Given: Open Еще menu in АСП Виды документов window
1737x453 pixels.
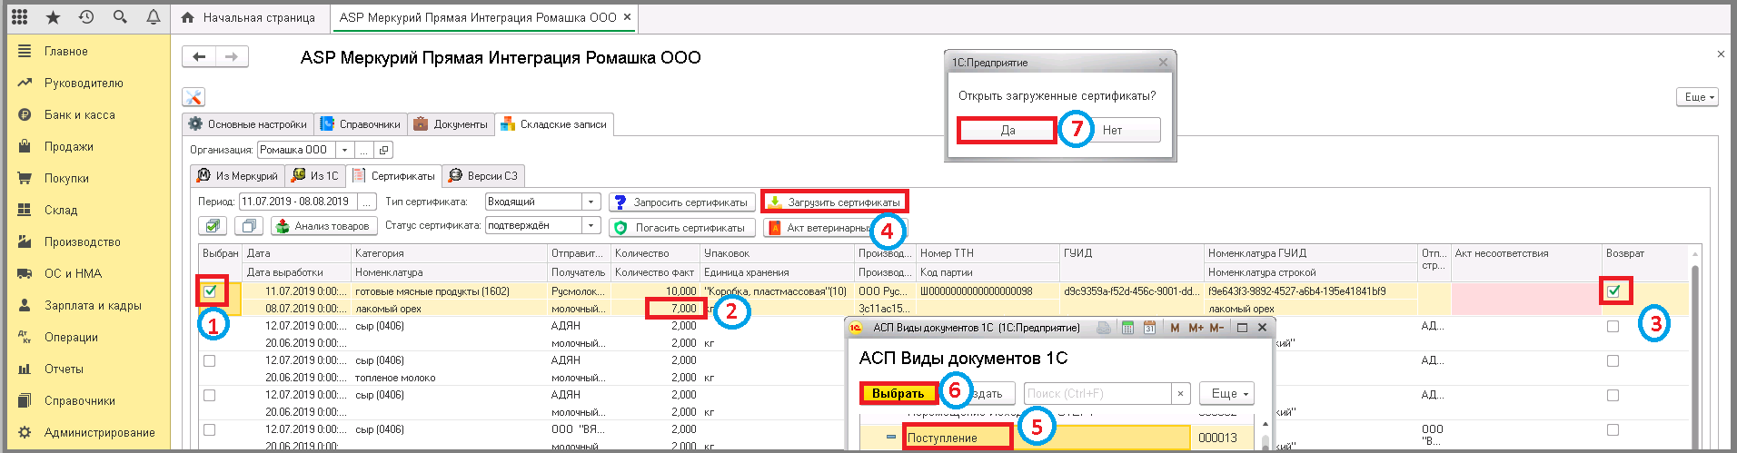Looking at the screenshot, I should pos(1226,393).
